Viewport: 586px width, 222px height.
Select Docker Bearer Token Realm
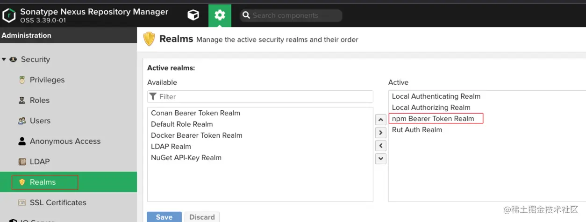pos(260,135)
